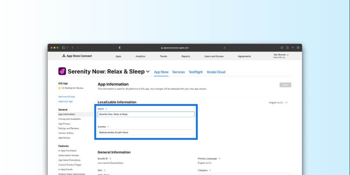The width and height of the screenshot is (350, 175).
Task: Click the Safari share icon
Action: pos(287,48)
